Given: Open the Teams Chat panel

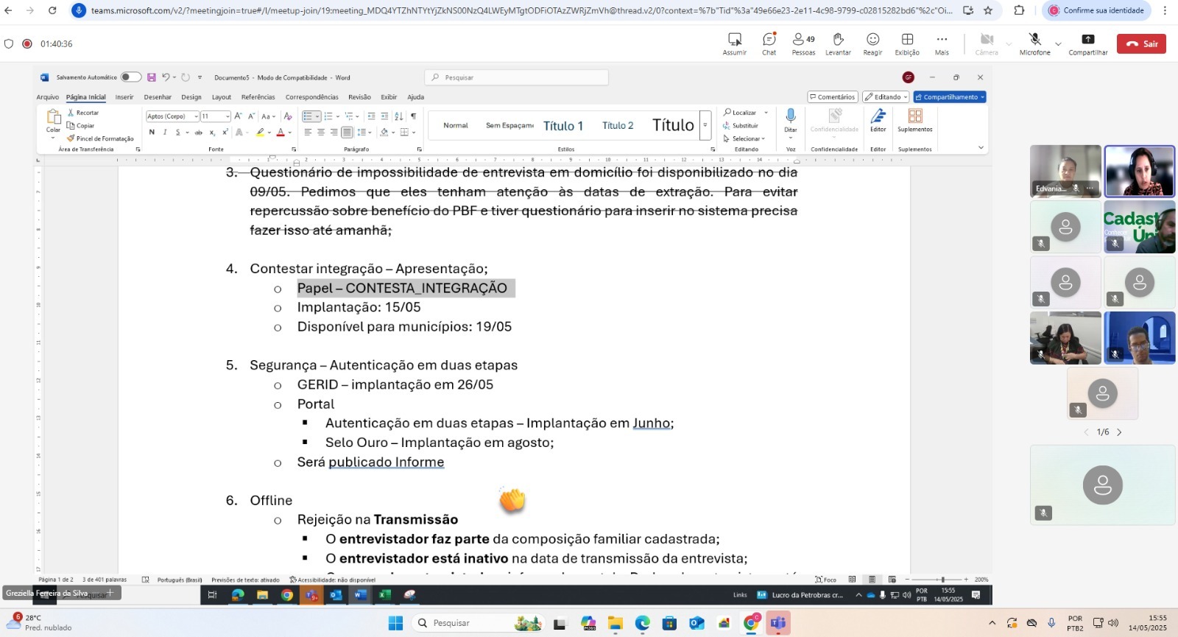Looking at the screenshot, I should (x=769, y=43).
